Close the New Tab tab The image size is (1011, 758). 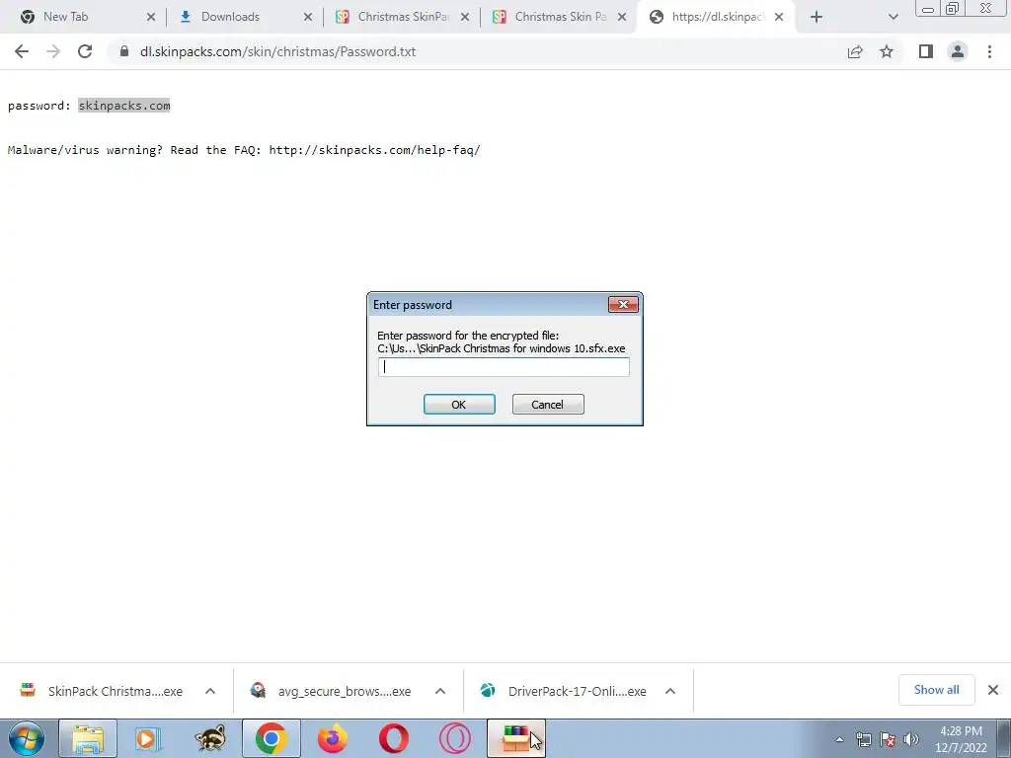151,18
